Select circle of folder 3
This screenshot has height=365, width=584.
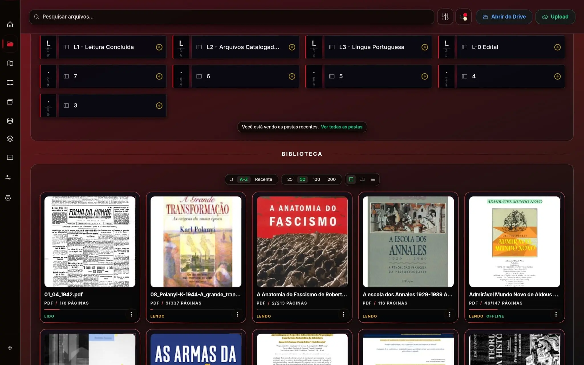pyautogui.click(x=159, y=106)
